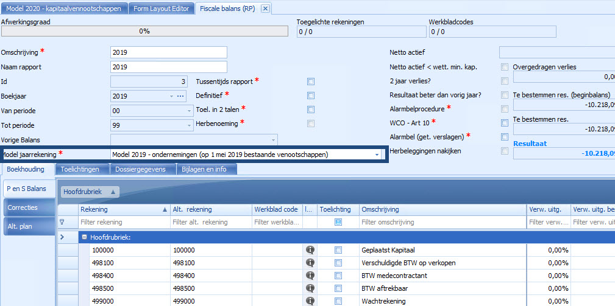
Task: Open the Model jaarrekening dropdown
Action: 377,155
